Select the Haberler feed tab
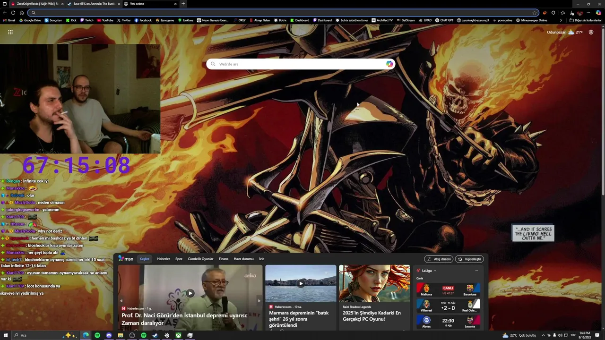605x340 pixels. click(x=164, y=259)
